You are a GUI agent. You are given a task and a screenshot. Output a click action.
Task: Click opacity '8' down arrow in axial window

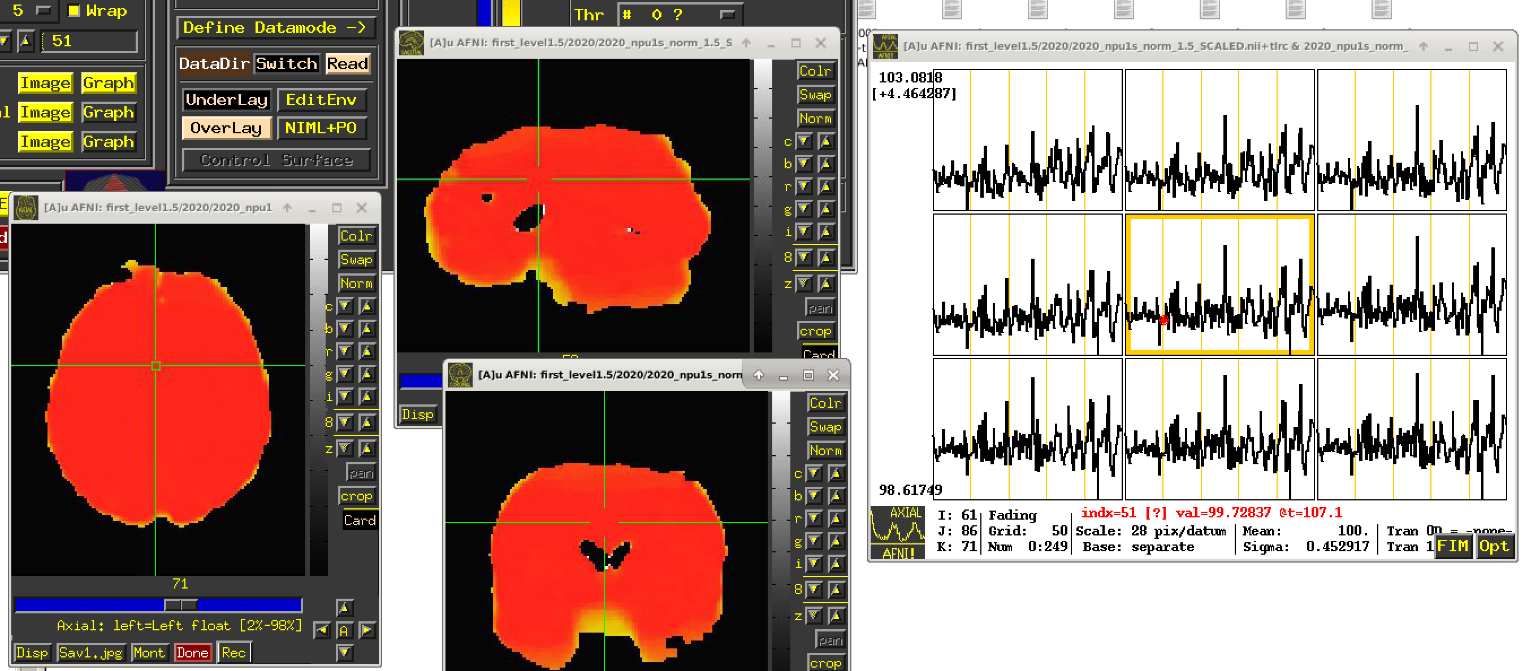pyautogui.click(x=345, y=422)
